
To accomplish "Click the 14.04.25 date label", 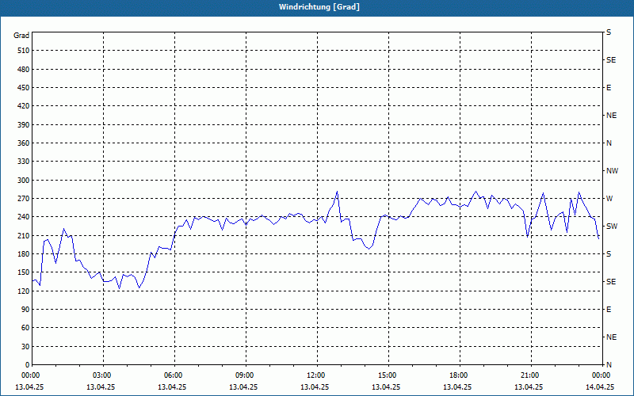I will 599,387.
